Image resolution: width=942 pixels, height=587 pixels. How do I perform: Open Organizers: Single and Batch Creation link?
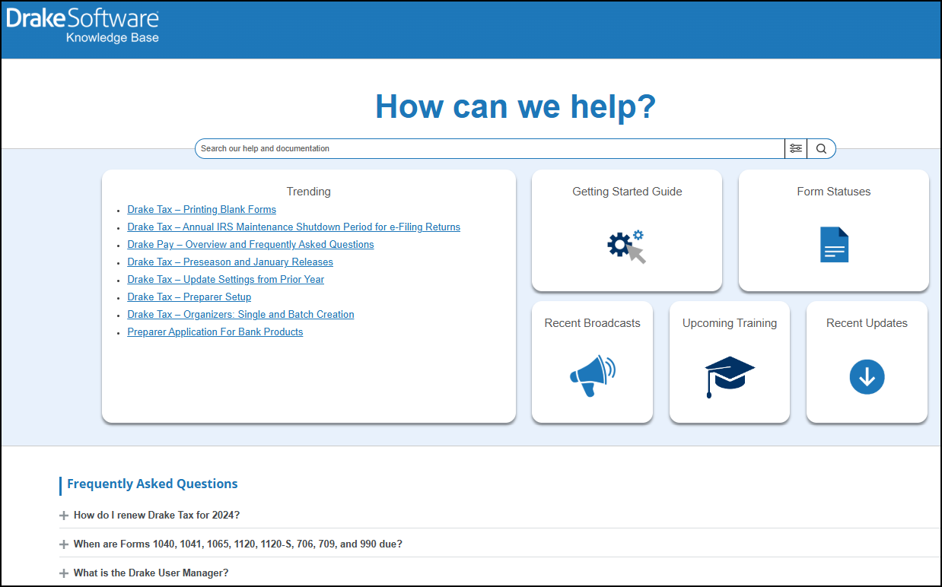click(240, 315)
